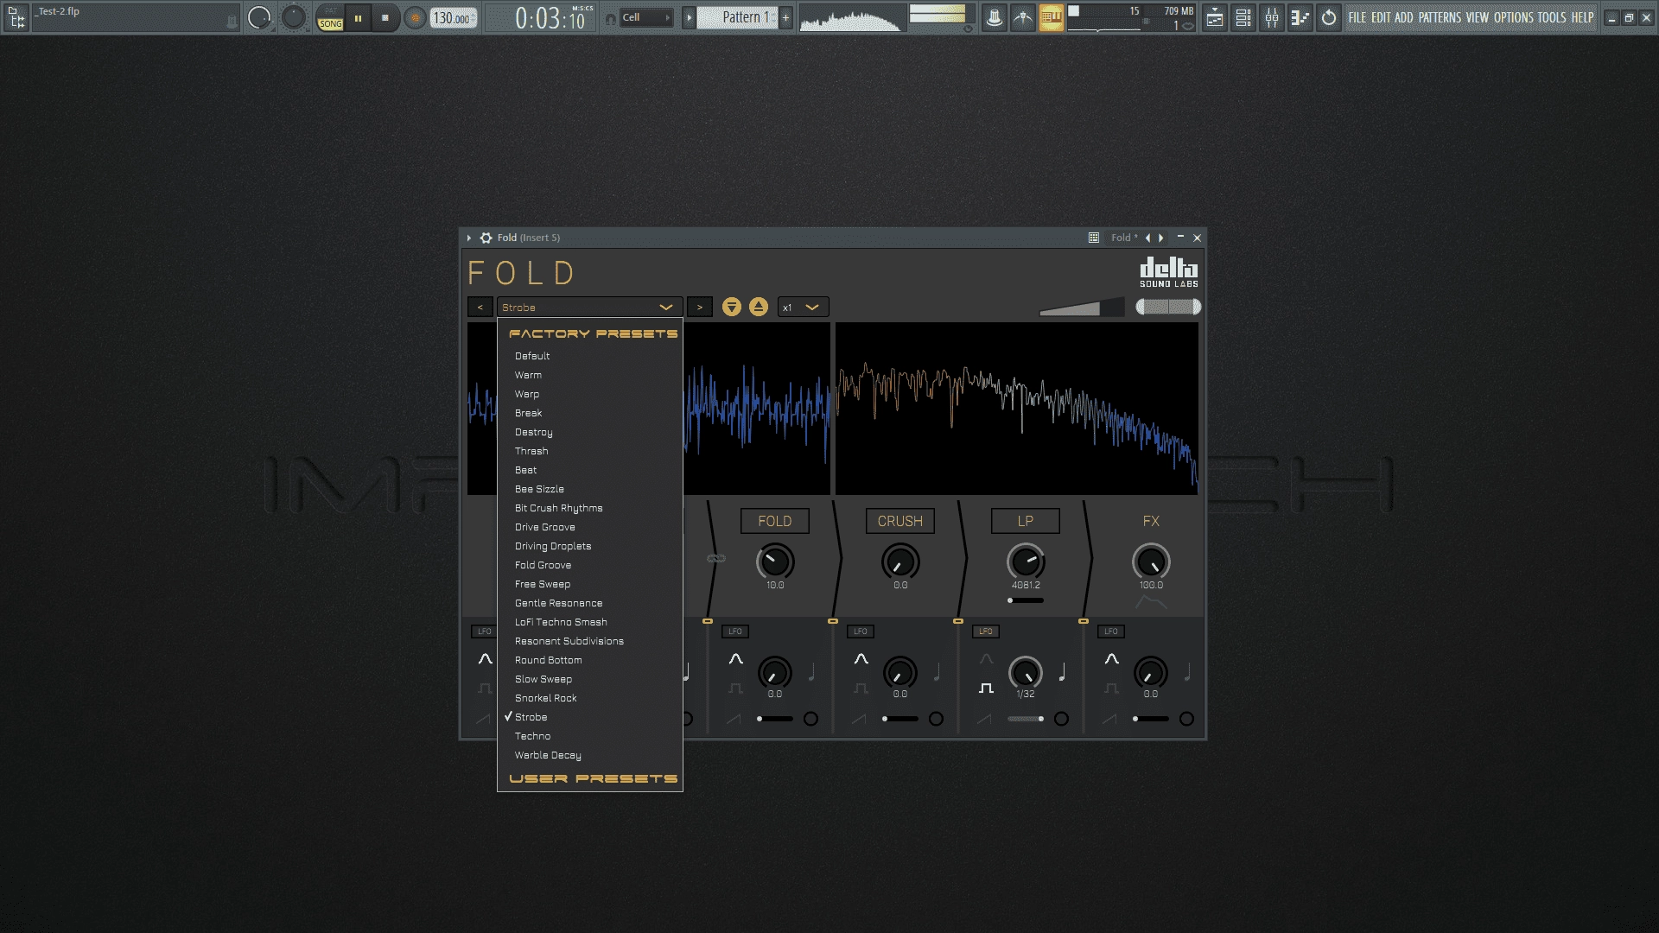Viewport: 1659px width, 933px height.
Task: Toggle the Fold plugin bypass switch at top right
Action: pos(1168,307)
